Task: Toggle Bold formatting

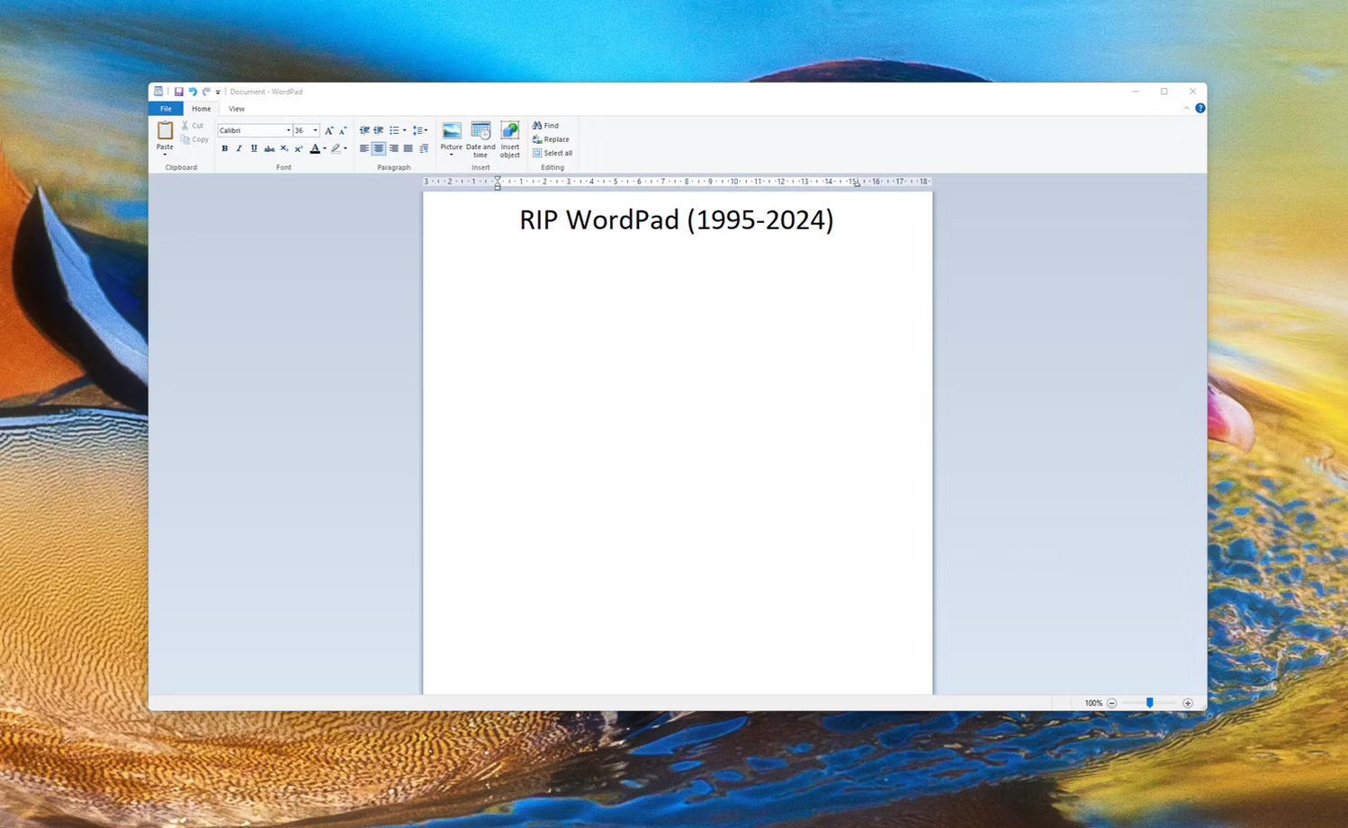Action: (225, 148)
